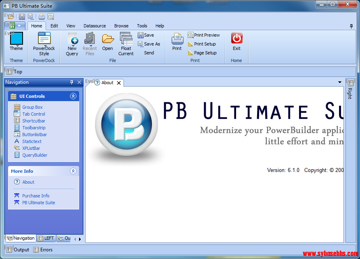Collapse the More Info section
The height and width of the screenshot is (259, 360).
(x=73, y=171)
